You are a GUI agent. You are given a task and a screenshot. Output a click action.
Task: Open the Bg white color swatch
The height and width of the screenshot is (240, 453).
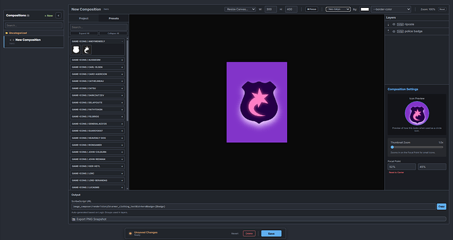tap(364, 9)
